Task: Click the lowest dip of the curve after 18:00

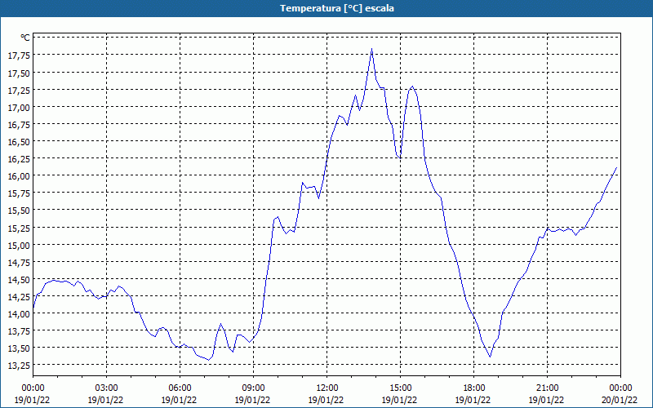Action: pyautogui.click(x=491, y=357)
